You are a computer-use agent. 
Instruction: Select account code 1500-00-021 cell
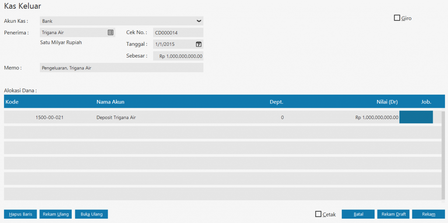[49, 117]
